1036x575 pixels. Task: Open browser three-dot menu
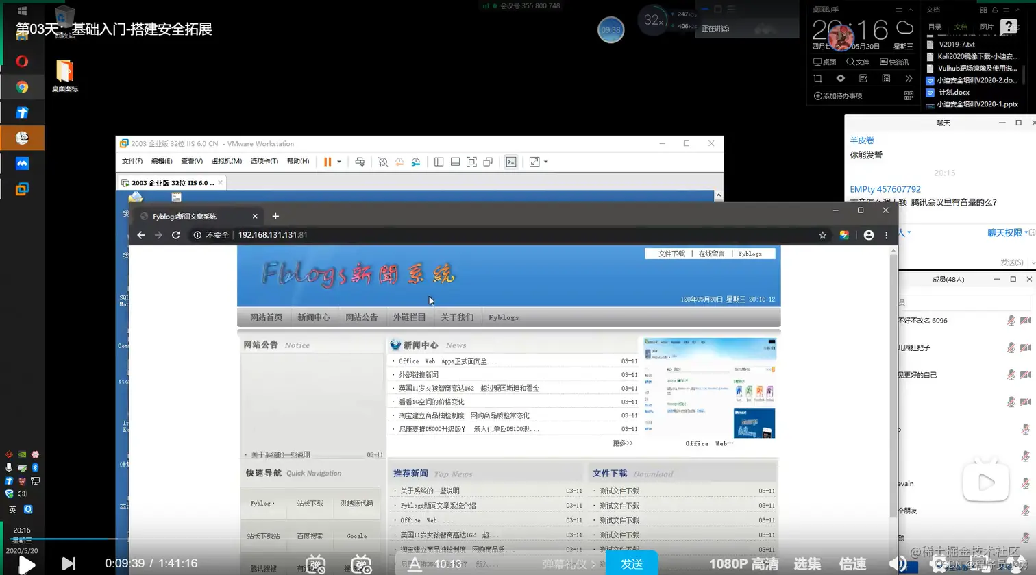click(887, 235)
